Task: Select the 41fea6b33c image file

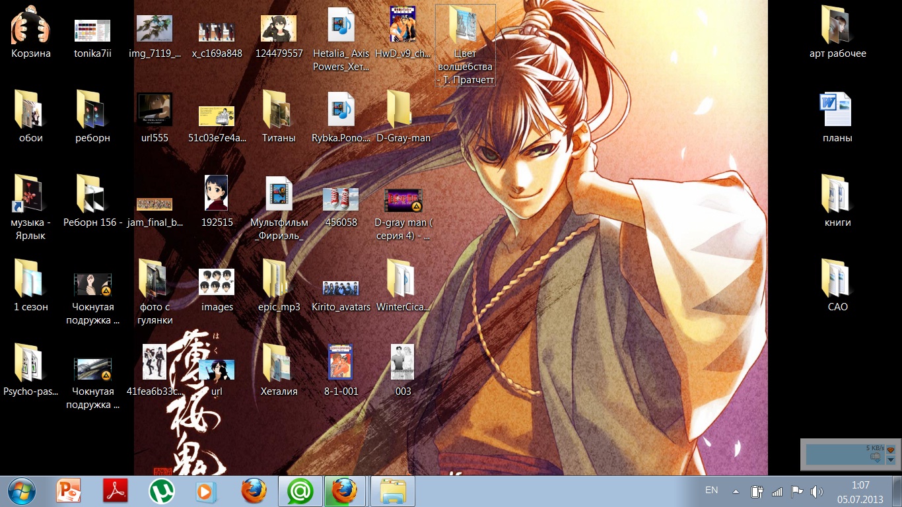Action: tap(155, 371)
